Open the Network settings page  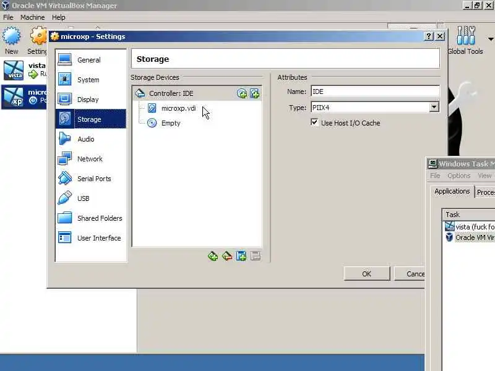[x=91, y=159]
